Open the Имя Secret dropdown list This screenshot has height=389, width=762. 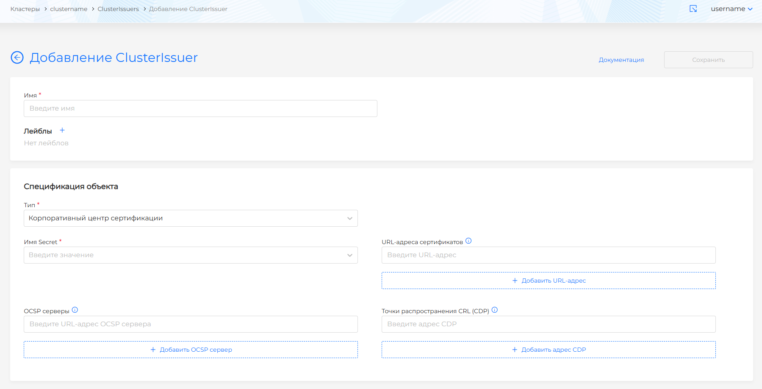(x=191, y=255)
